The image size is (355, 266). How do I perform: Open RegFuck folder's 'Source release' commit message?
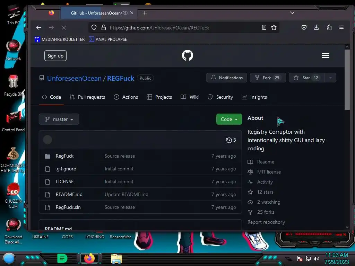120,156
